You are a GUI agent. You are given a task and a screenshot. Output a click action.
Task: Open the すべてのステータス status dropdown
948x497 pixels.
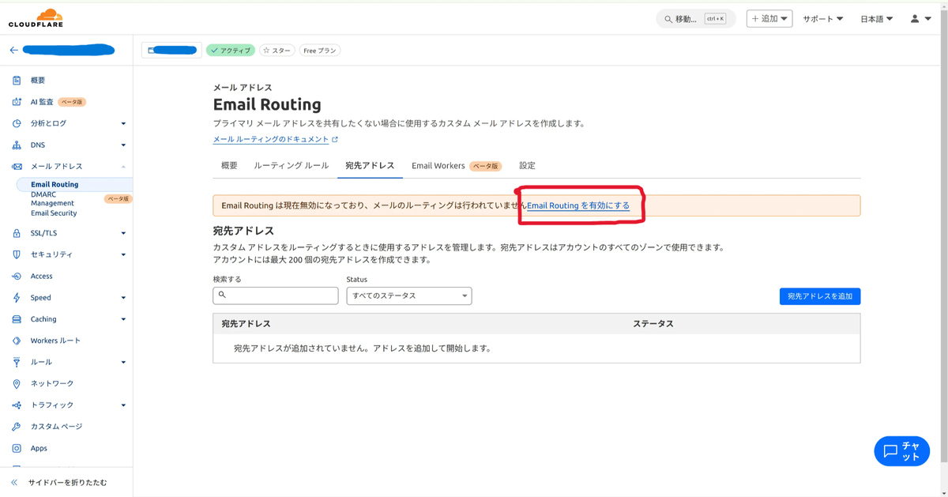tap(409, 296)
